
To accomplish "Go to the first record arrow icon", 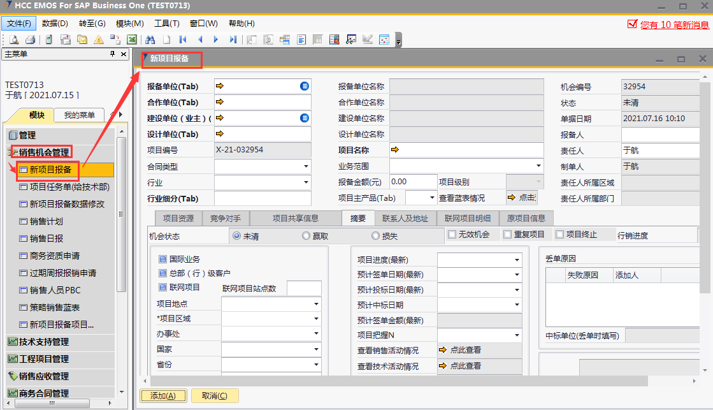I will pos(183,40).
